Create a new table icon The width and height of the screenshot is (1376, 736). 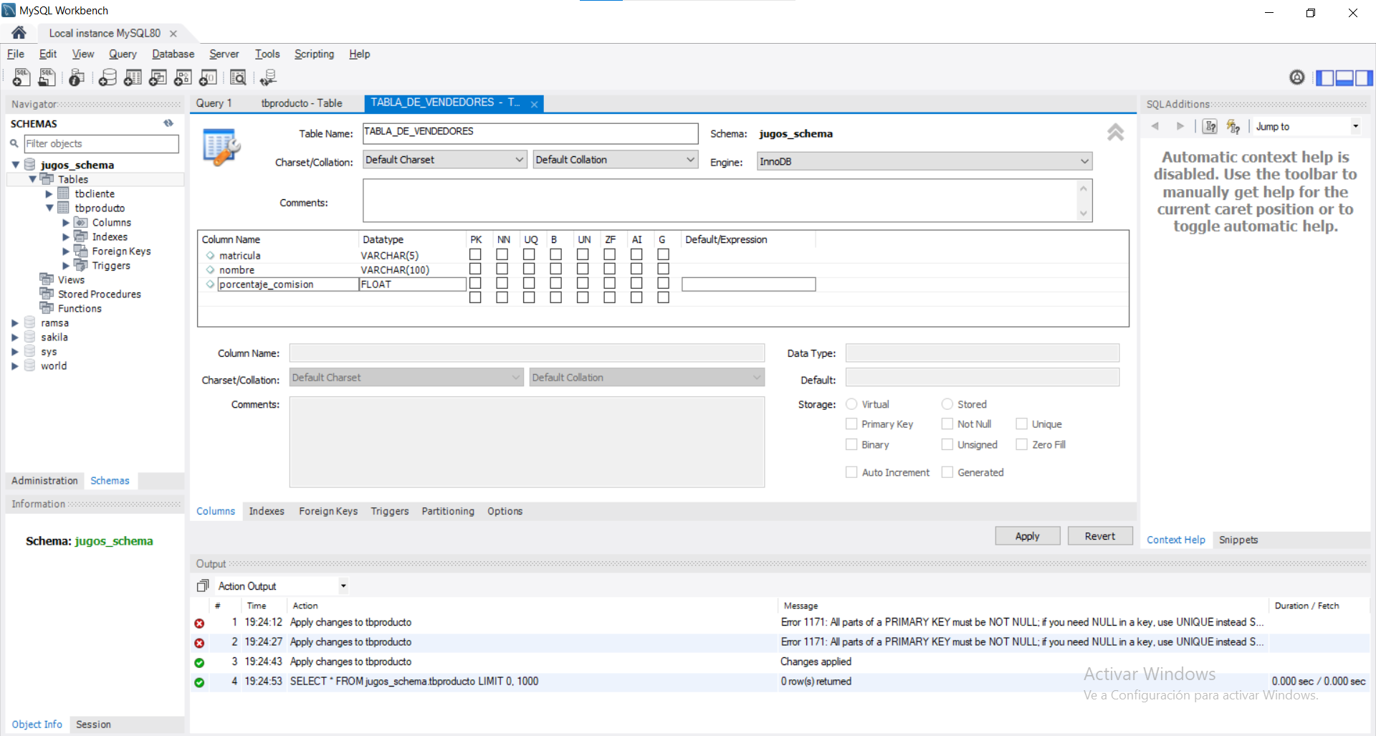point(133,77)
